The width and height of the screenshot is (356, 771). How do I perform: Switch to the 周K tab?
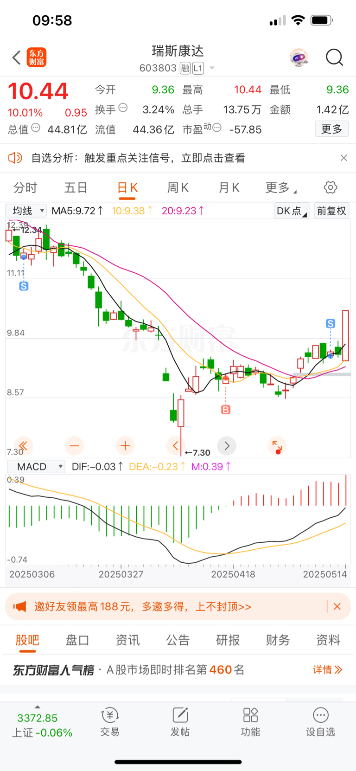tap(178, 187)
